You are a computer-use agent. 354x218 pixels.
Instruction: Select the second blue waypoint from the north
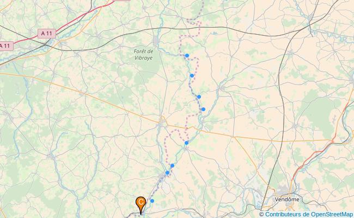[x=192, y=75]
